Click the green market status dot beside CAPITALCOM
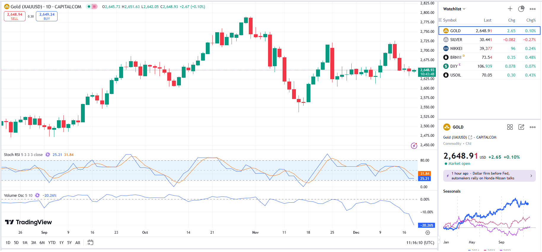The width and height of the screenshot is (542, 252). (89, 6)
